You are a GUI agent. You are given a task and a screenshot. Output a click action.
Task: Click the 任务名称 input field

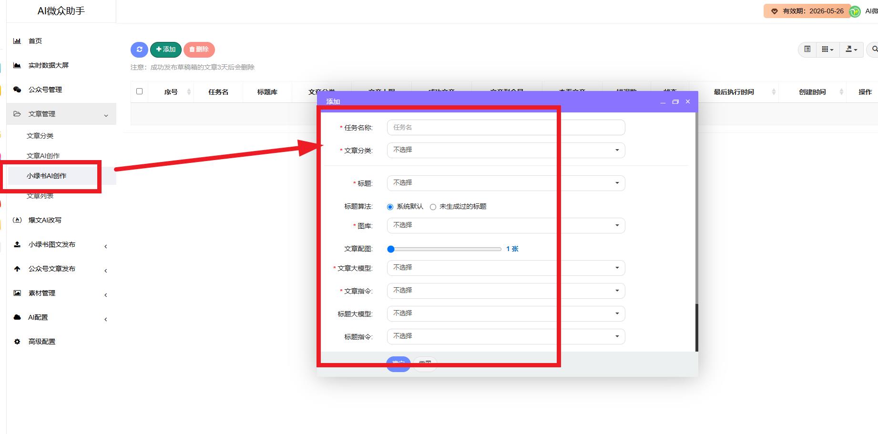click(506, 127)
